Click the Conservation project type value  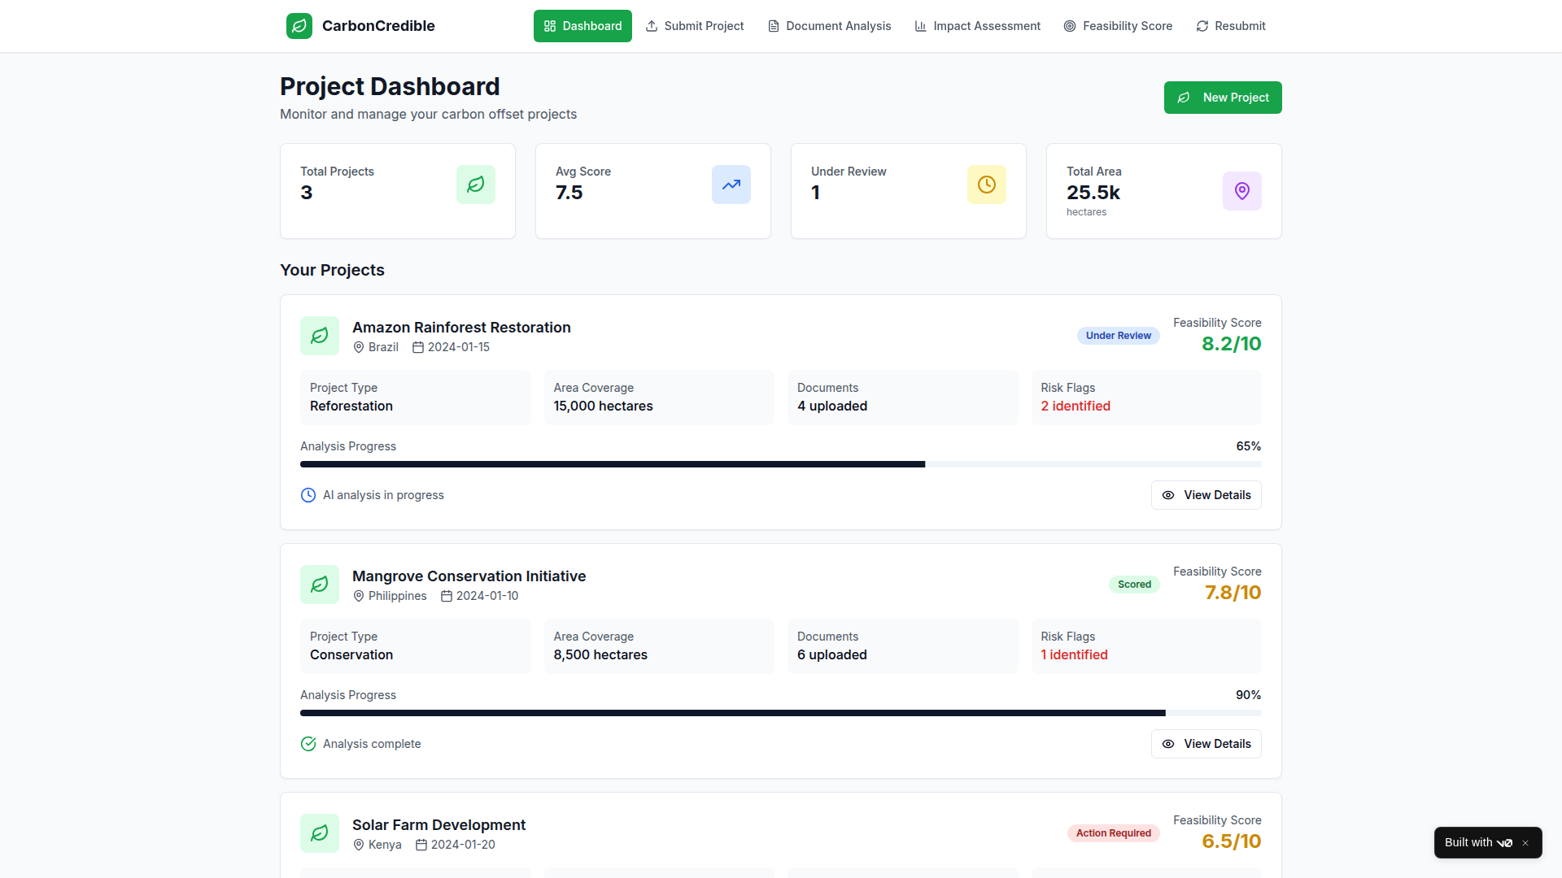coord(351,655)
